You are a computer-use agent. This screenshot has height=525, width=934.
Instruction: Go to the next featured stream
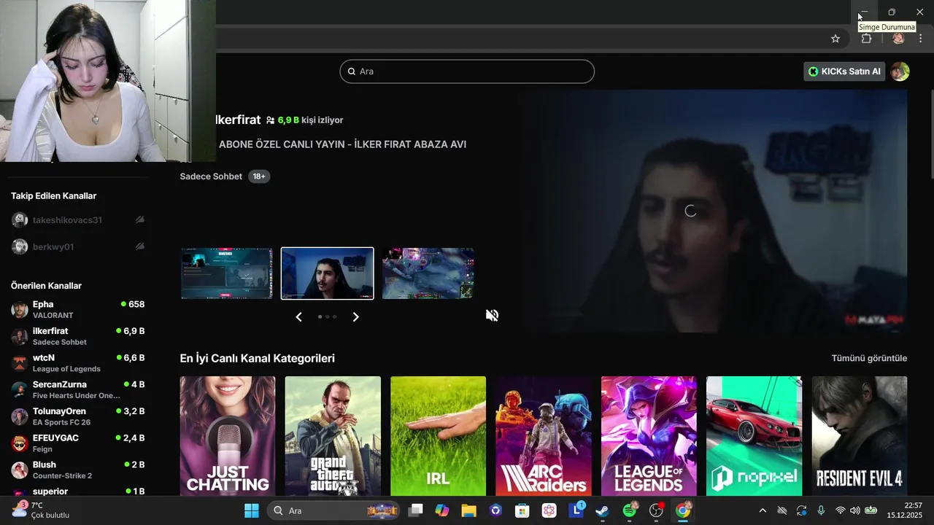356,316
